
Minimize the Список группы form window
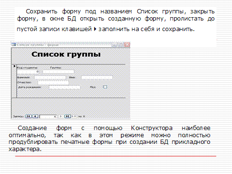tap(114, 45)
